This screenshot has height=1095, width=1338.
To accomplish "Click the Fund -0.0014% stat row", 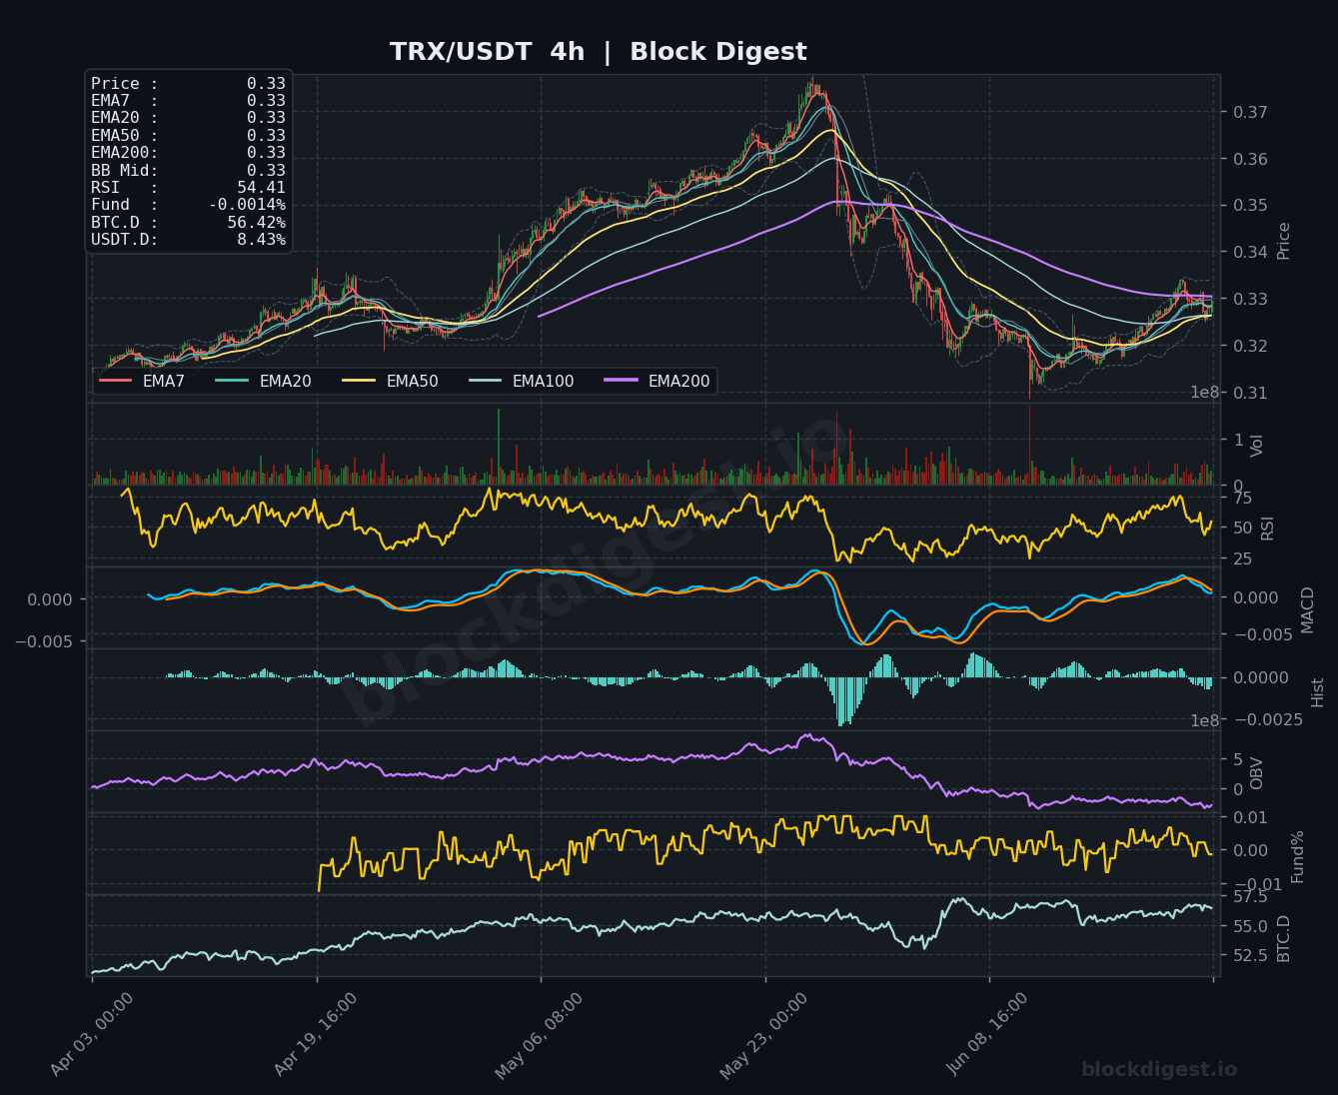I will pyautogui.click(x=188, y=205).
